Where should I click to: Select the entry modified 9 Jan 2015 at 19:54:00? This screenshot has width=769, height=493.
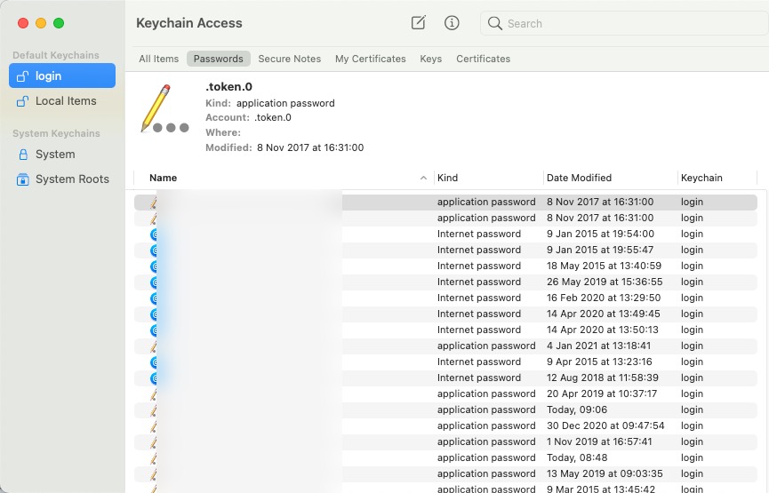pos(445,235)
